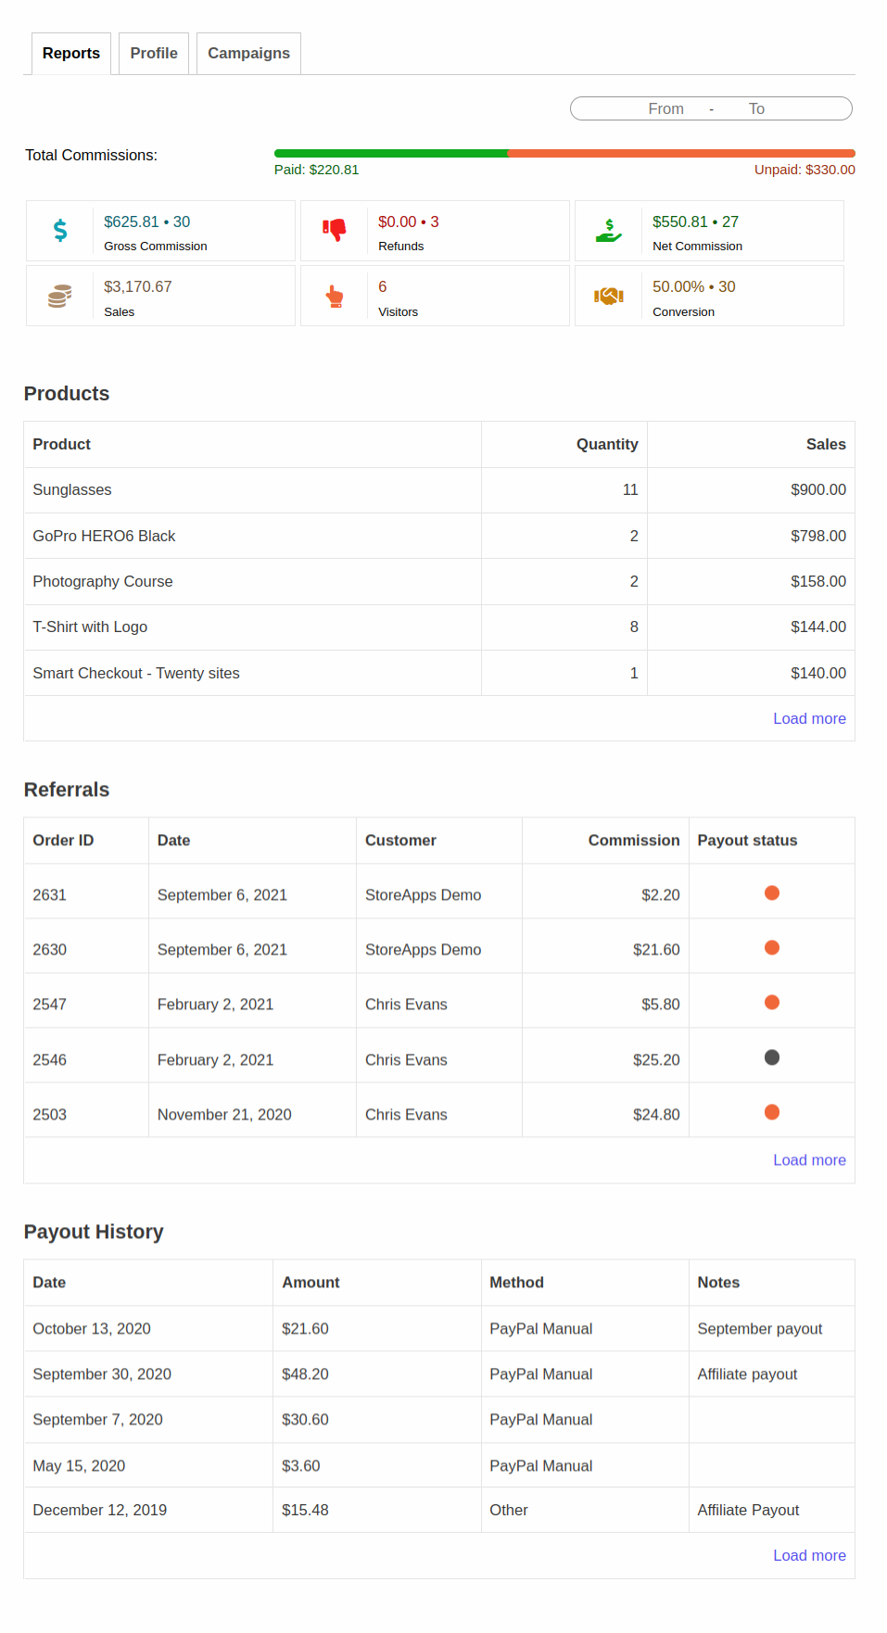Viewport: 887px width, 1633px height.
Task: Load more products in Products table
Action: pyautogui.click(x=809, y=718)
